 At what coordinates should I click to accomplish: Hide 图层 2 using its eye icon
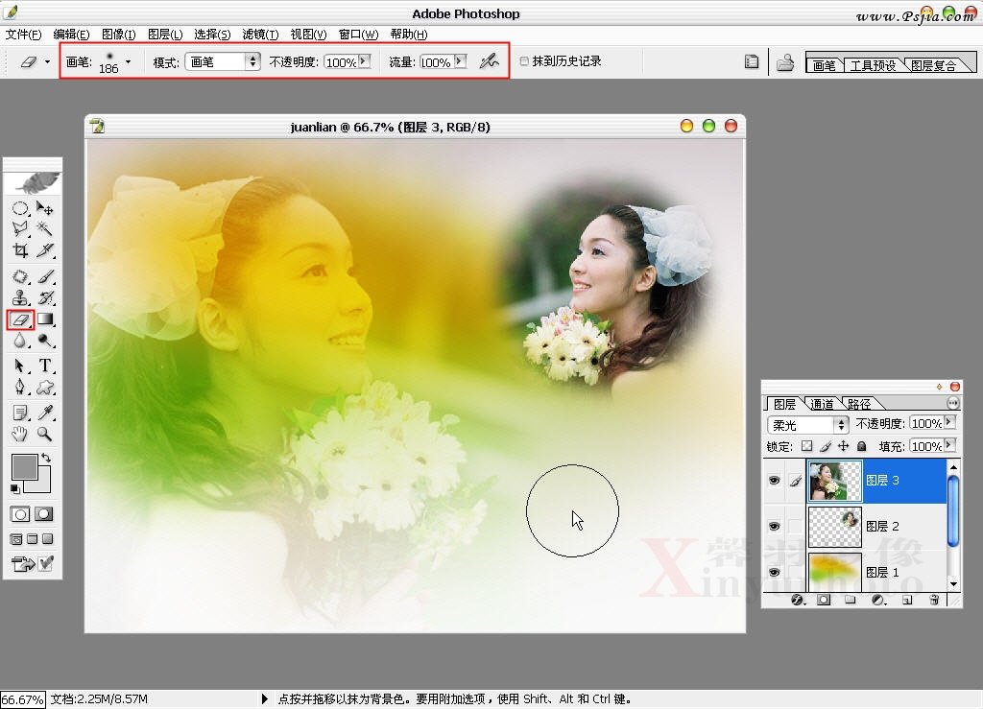pos(774,527)
